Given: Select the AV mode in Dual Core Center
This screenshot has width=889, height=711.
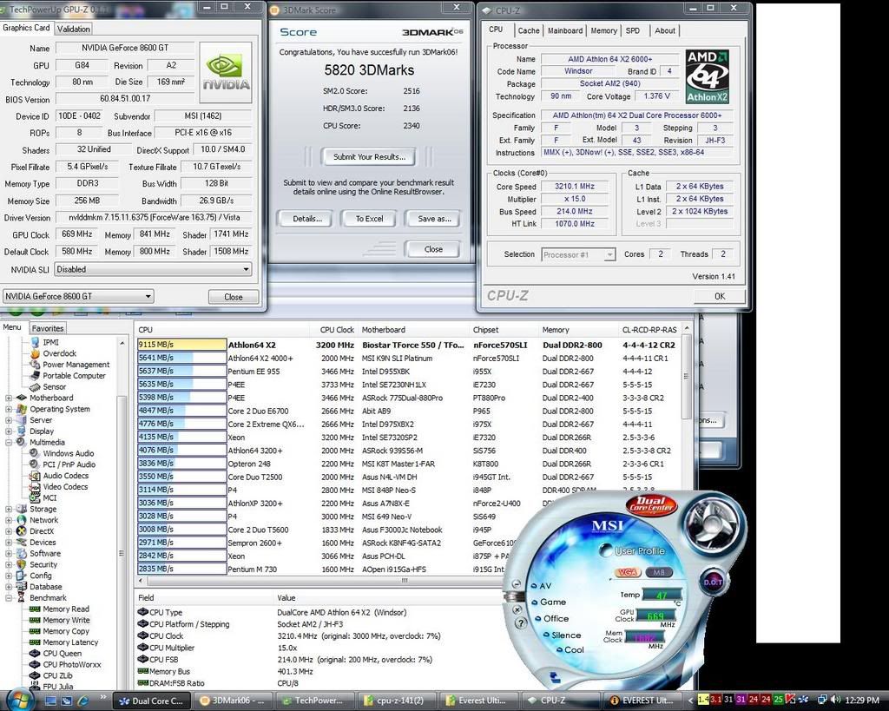Looking at the screenshot, I should tap(542, 586).
